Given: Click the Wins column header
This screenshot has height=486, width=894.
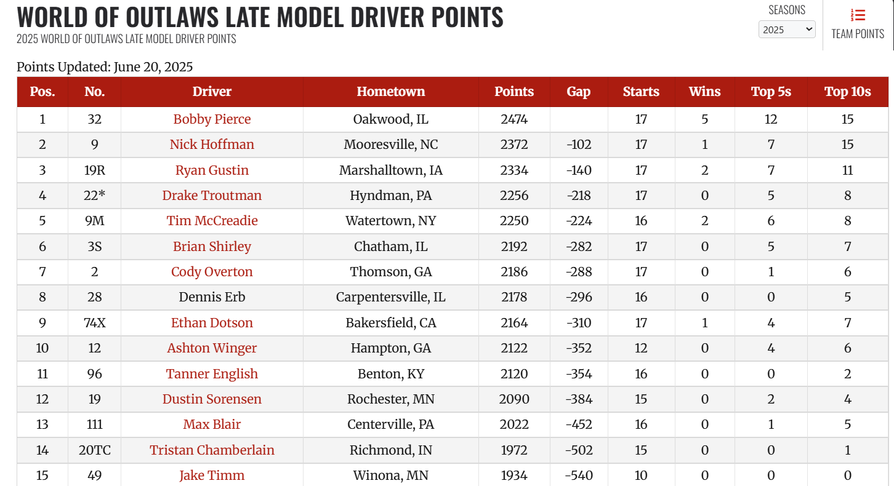Looking at the screenshot, I should click(704, 92).
